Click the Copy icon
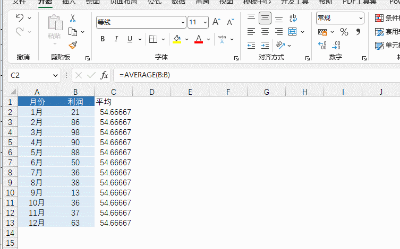Viewport: 400px width, 249px height. click(73, 32)
